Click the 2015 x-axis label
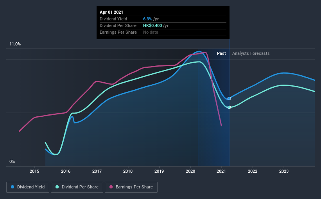 point(34,171)
